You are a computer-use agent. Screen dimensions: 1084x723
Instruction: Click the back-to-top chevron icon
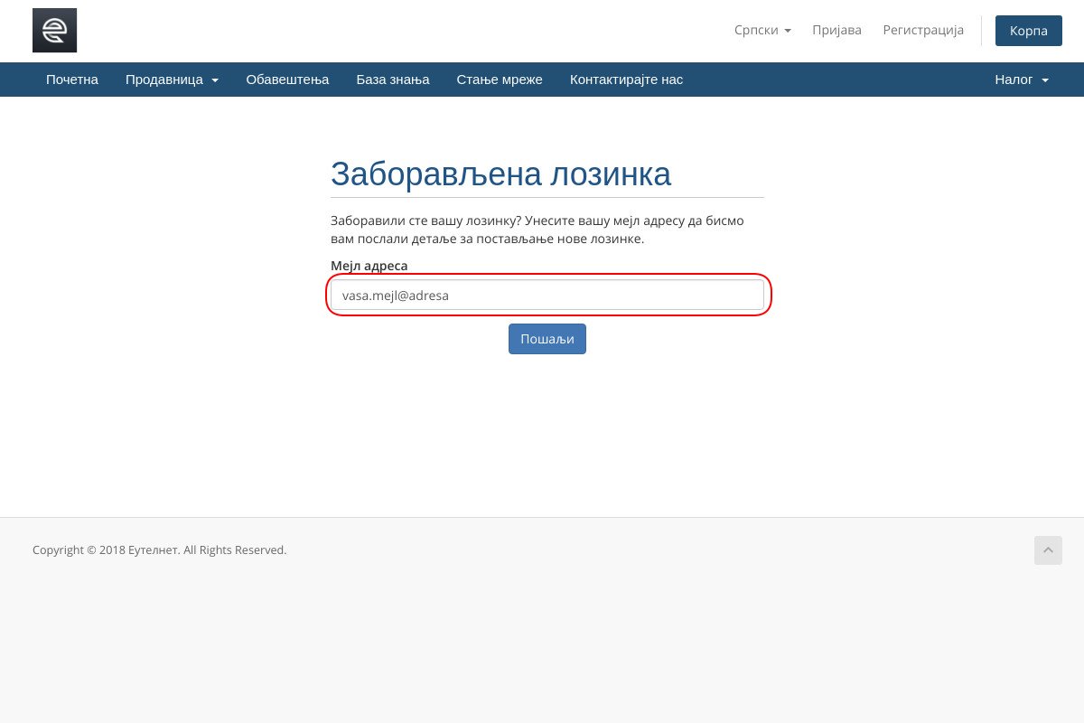coord(1048,549)
